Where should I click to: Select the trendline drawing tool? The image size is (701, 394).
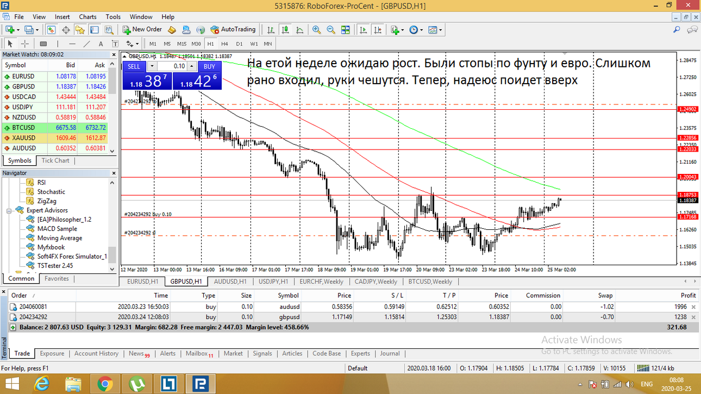coord(86,44)
